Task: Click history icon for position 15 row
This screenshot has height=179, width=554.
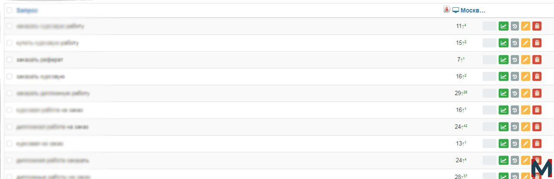Action: pyautogui.click(x=515, y=43)
